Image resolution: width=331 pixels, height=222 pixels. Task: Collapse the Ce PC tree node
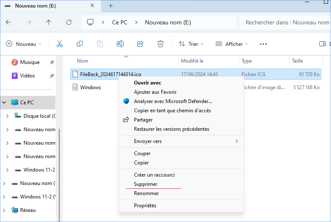pos(5,102)
